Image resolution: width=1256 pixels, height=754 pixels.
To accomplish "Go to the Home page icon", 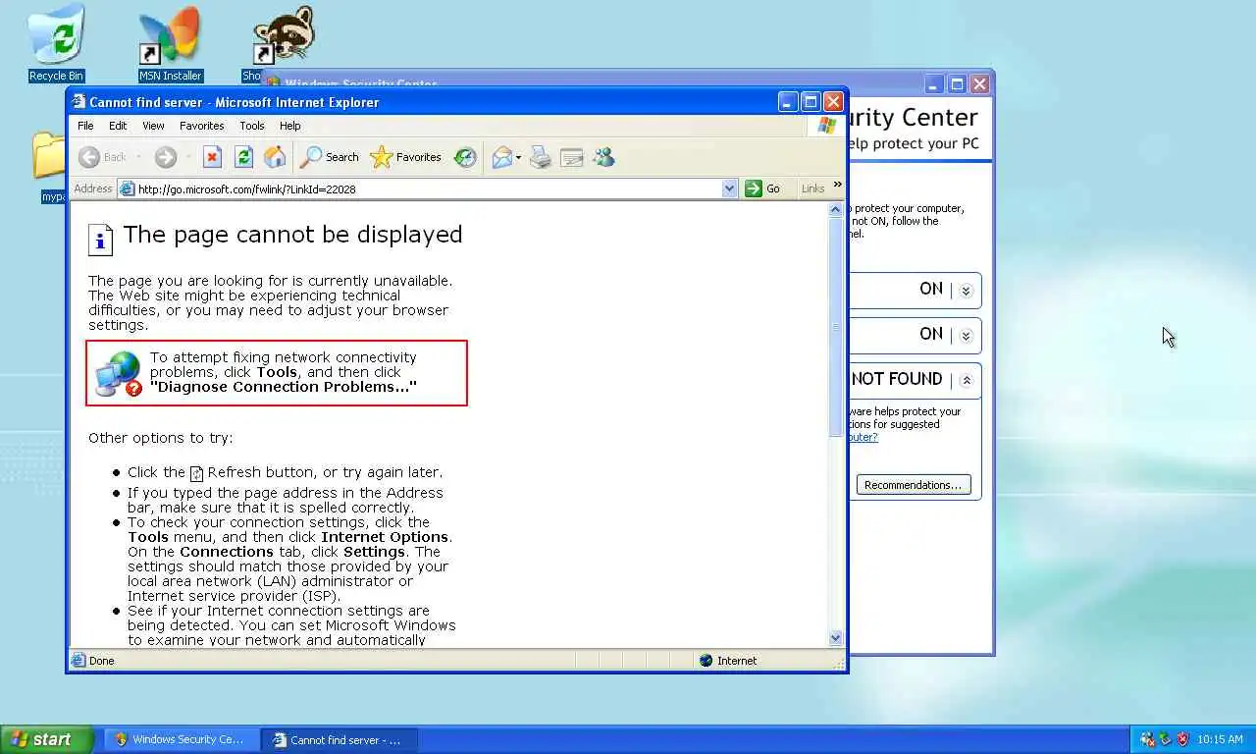I will [275, 157].
